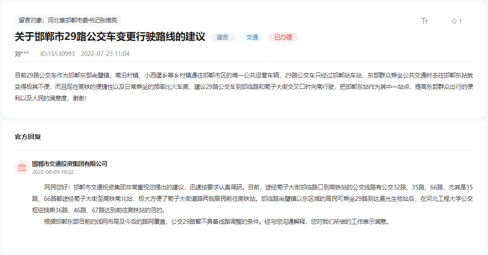Click the message body starting 目前29路公交车
The width and height of the screenshot is (488, 255).
pyautogui.click(x=244, y=87)
